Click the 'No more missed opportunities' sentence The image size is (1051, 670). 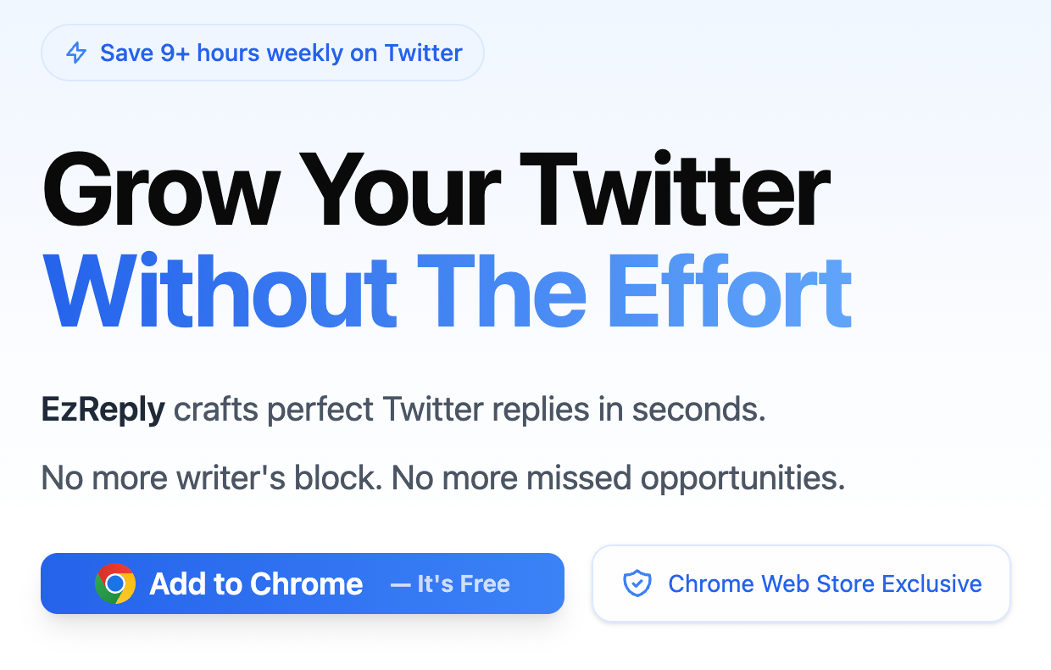(x=619, y=479)
